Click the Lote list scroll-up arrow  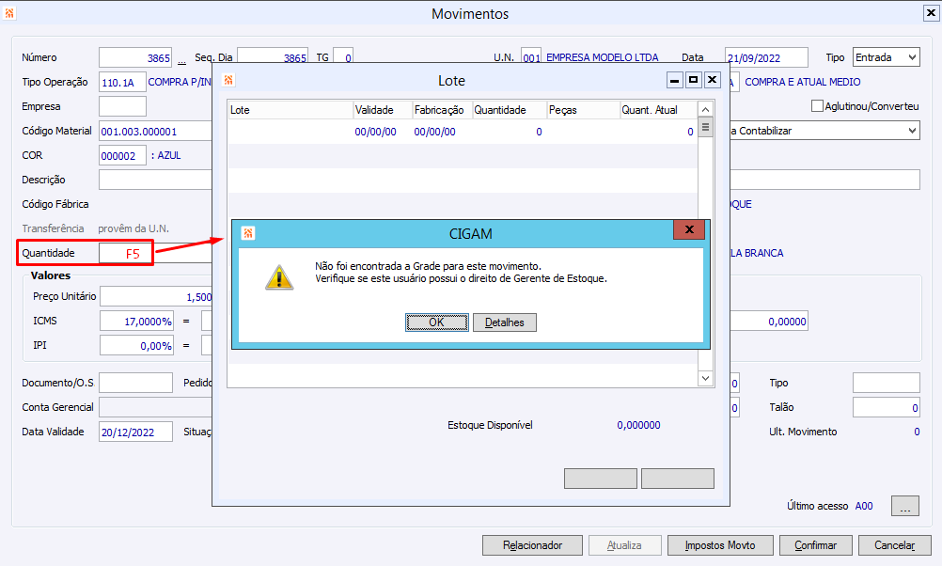click(706, 109)
